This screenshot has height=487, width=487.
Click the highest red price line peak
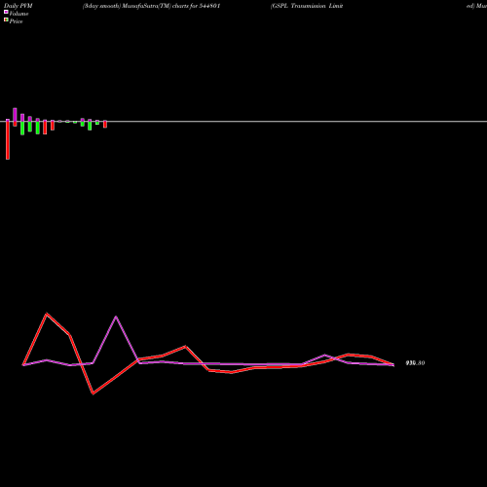click(x=47, y=314)
